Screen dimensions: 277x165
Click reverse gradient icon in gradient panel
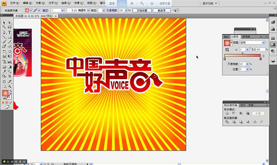pos(227,49)
